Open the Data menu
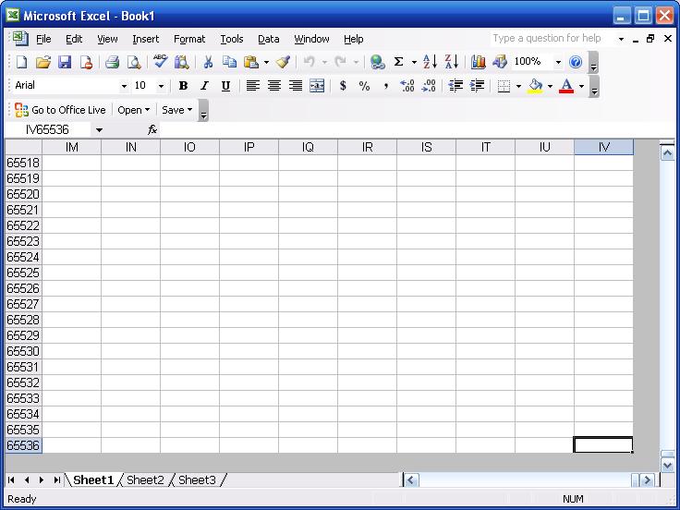The image size is (680, 510). coord(269,39)
